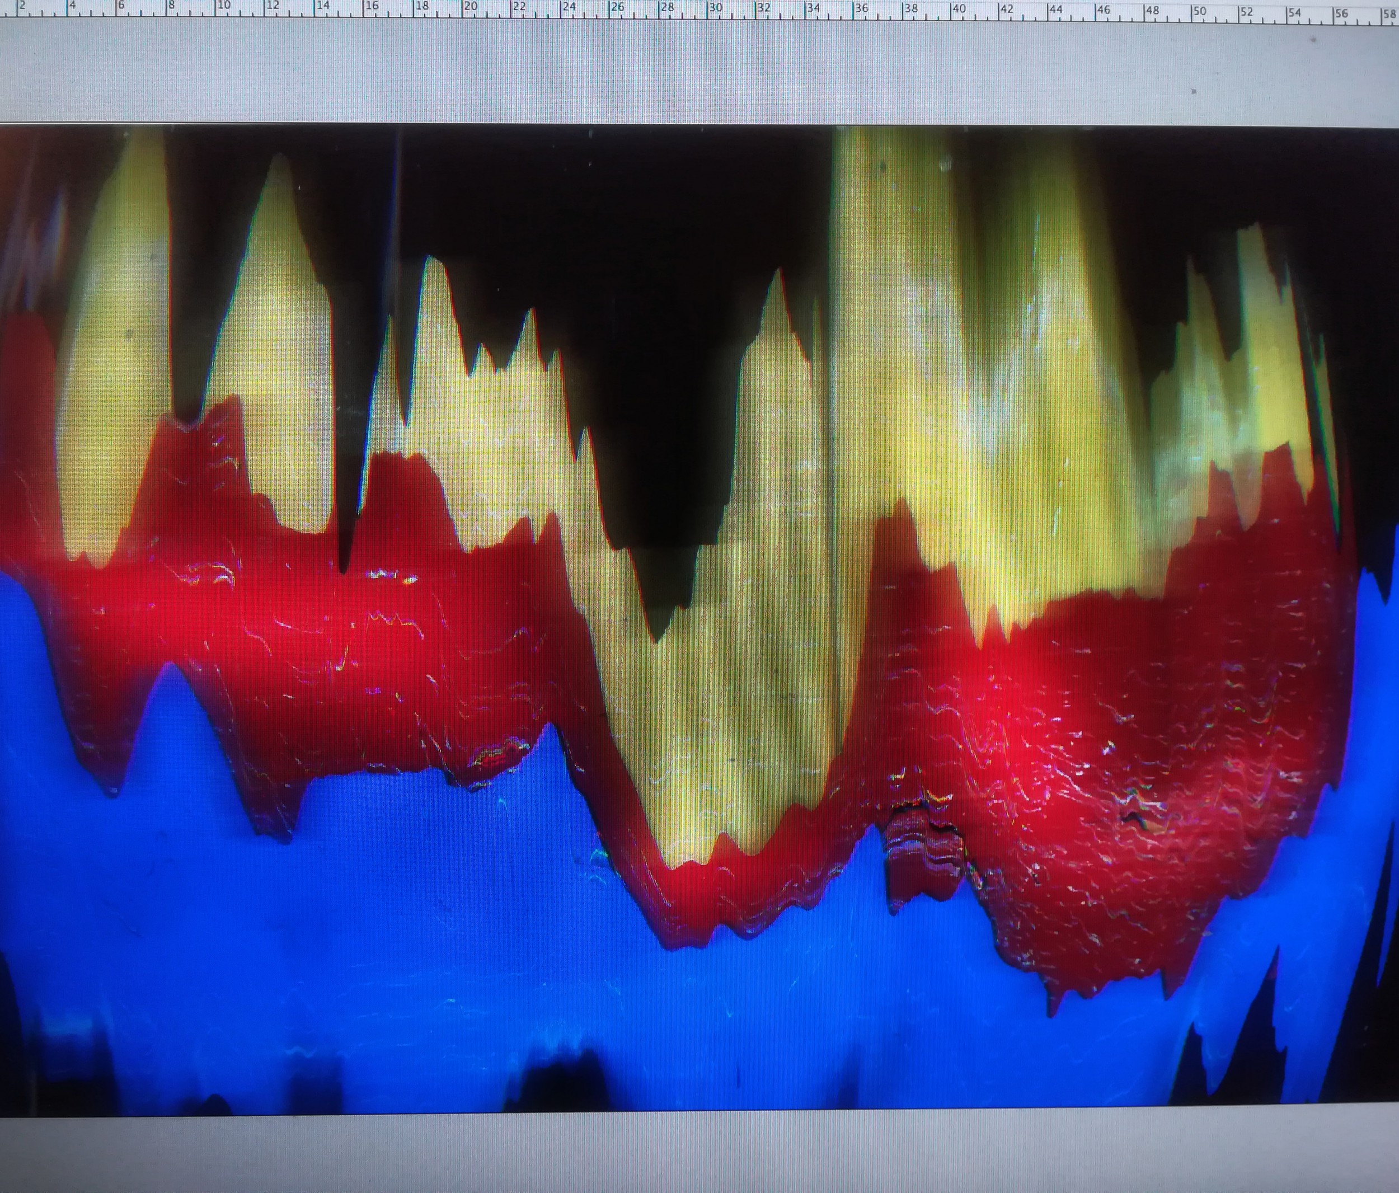Click the 36 mark on horizontal ruler

point(862,9)
